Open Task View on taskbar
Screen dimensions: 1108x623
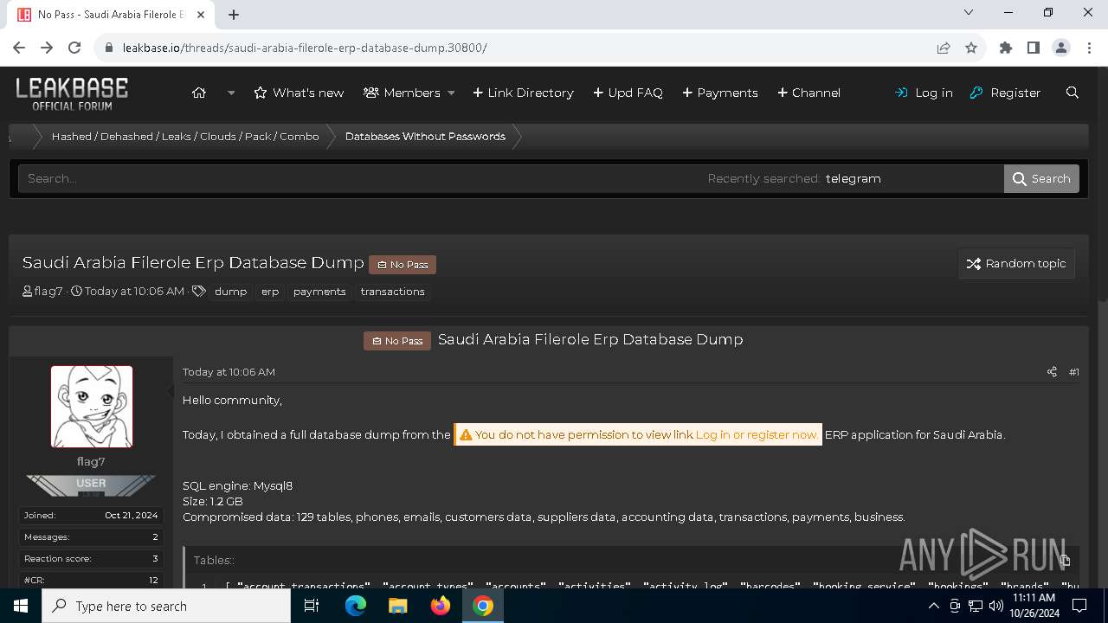(312, 606)
